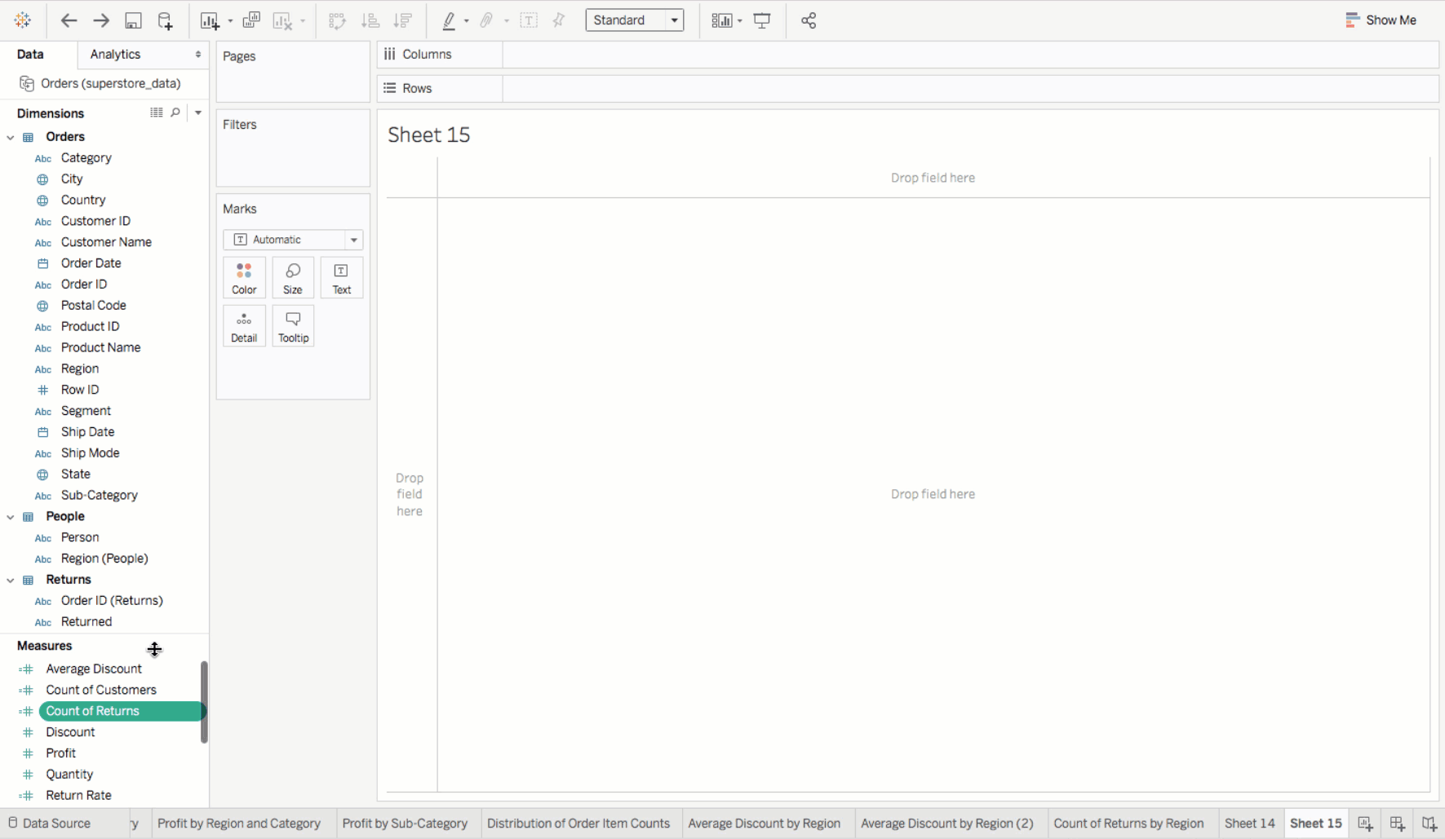The width and height of the screenshot is (1445, 839).
Task: Click the save workbook icon
Action: click(133, 20)
